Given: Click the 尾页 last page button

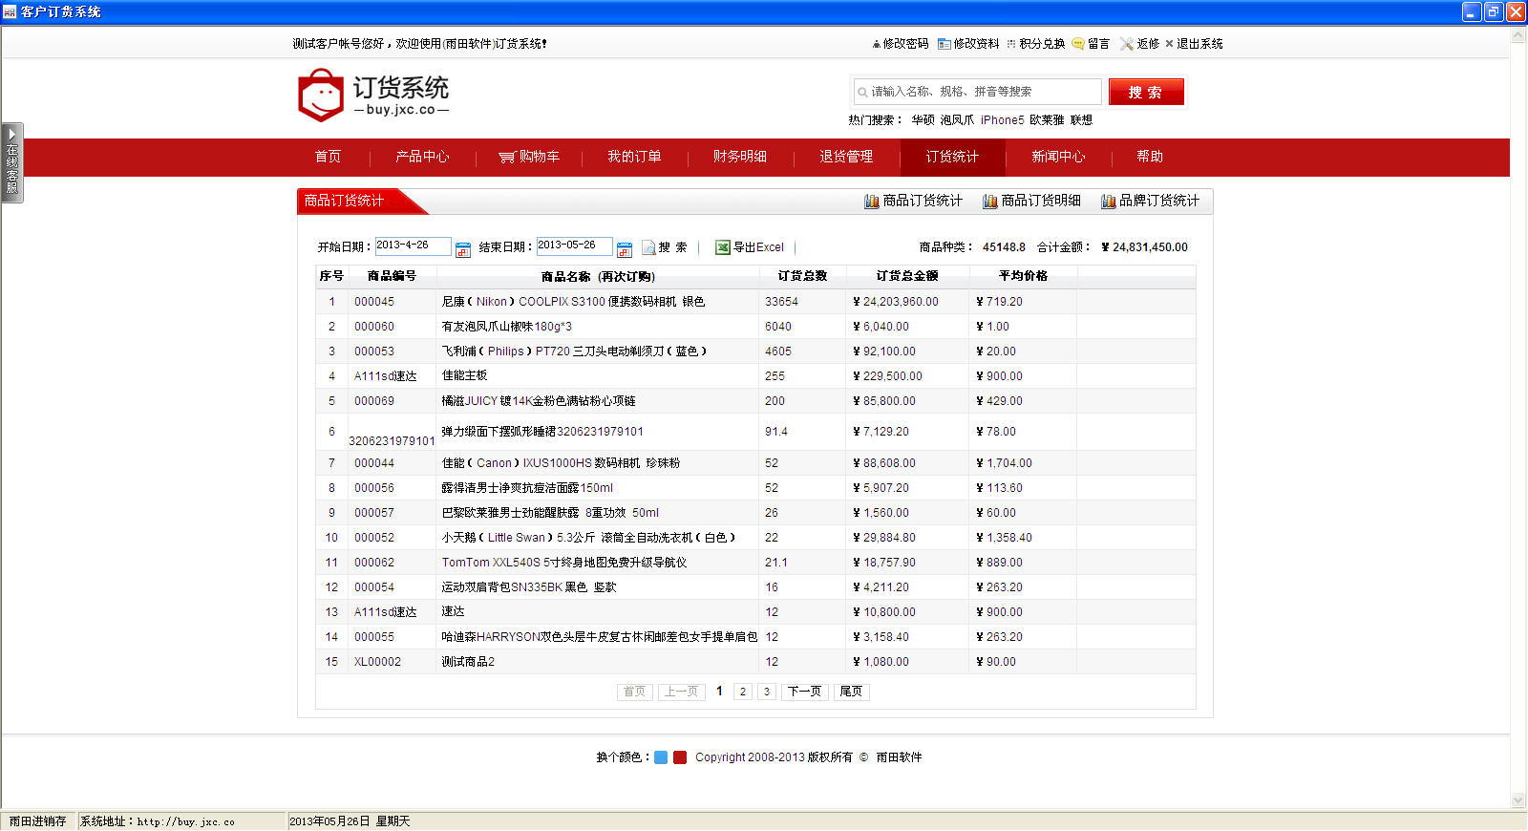Looking at the screenshot, I should point(851,692).
